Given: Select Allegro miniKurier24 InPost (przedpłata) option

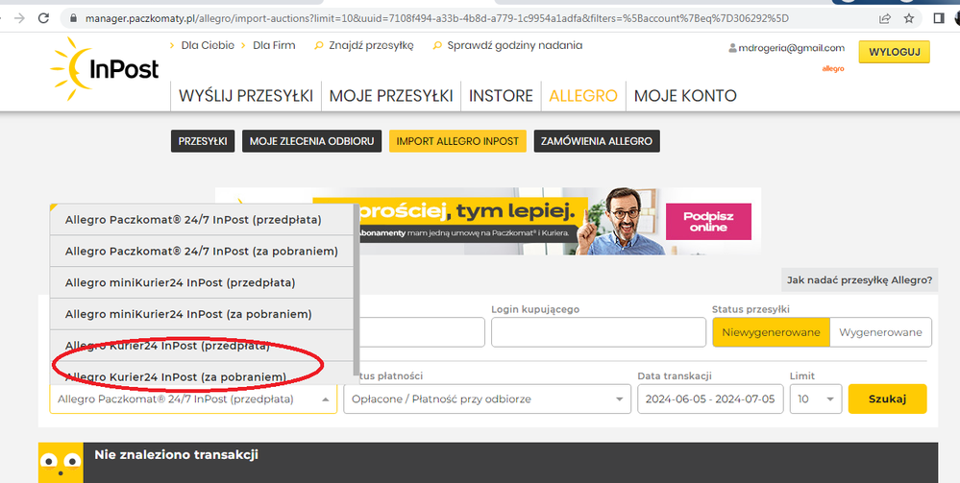Looking at the screenshot, I should pos(202,283).
